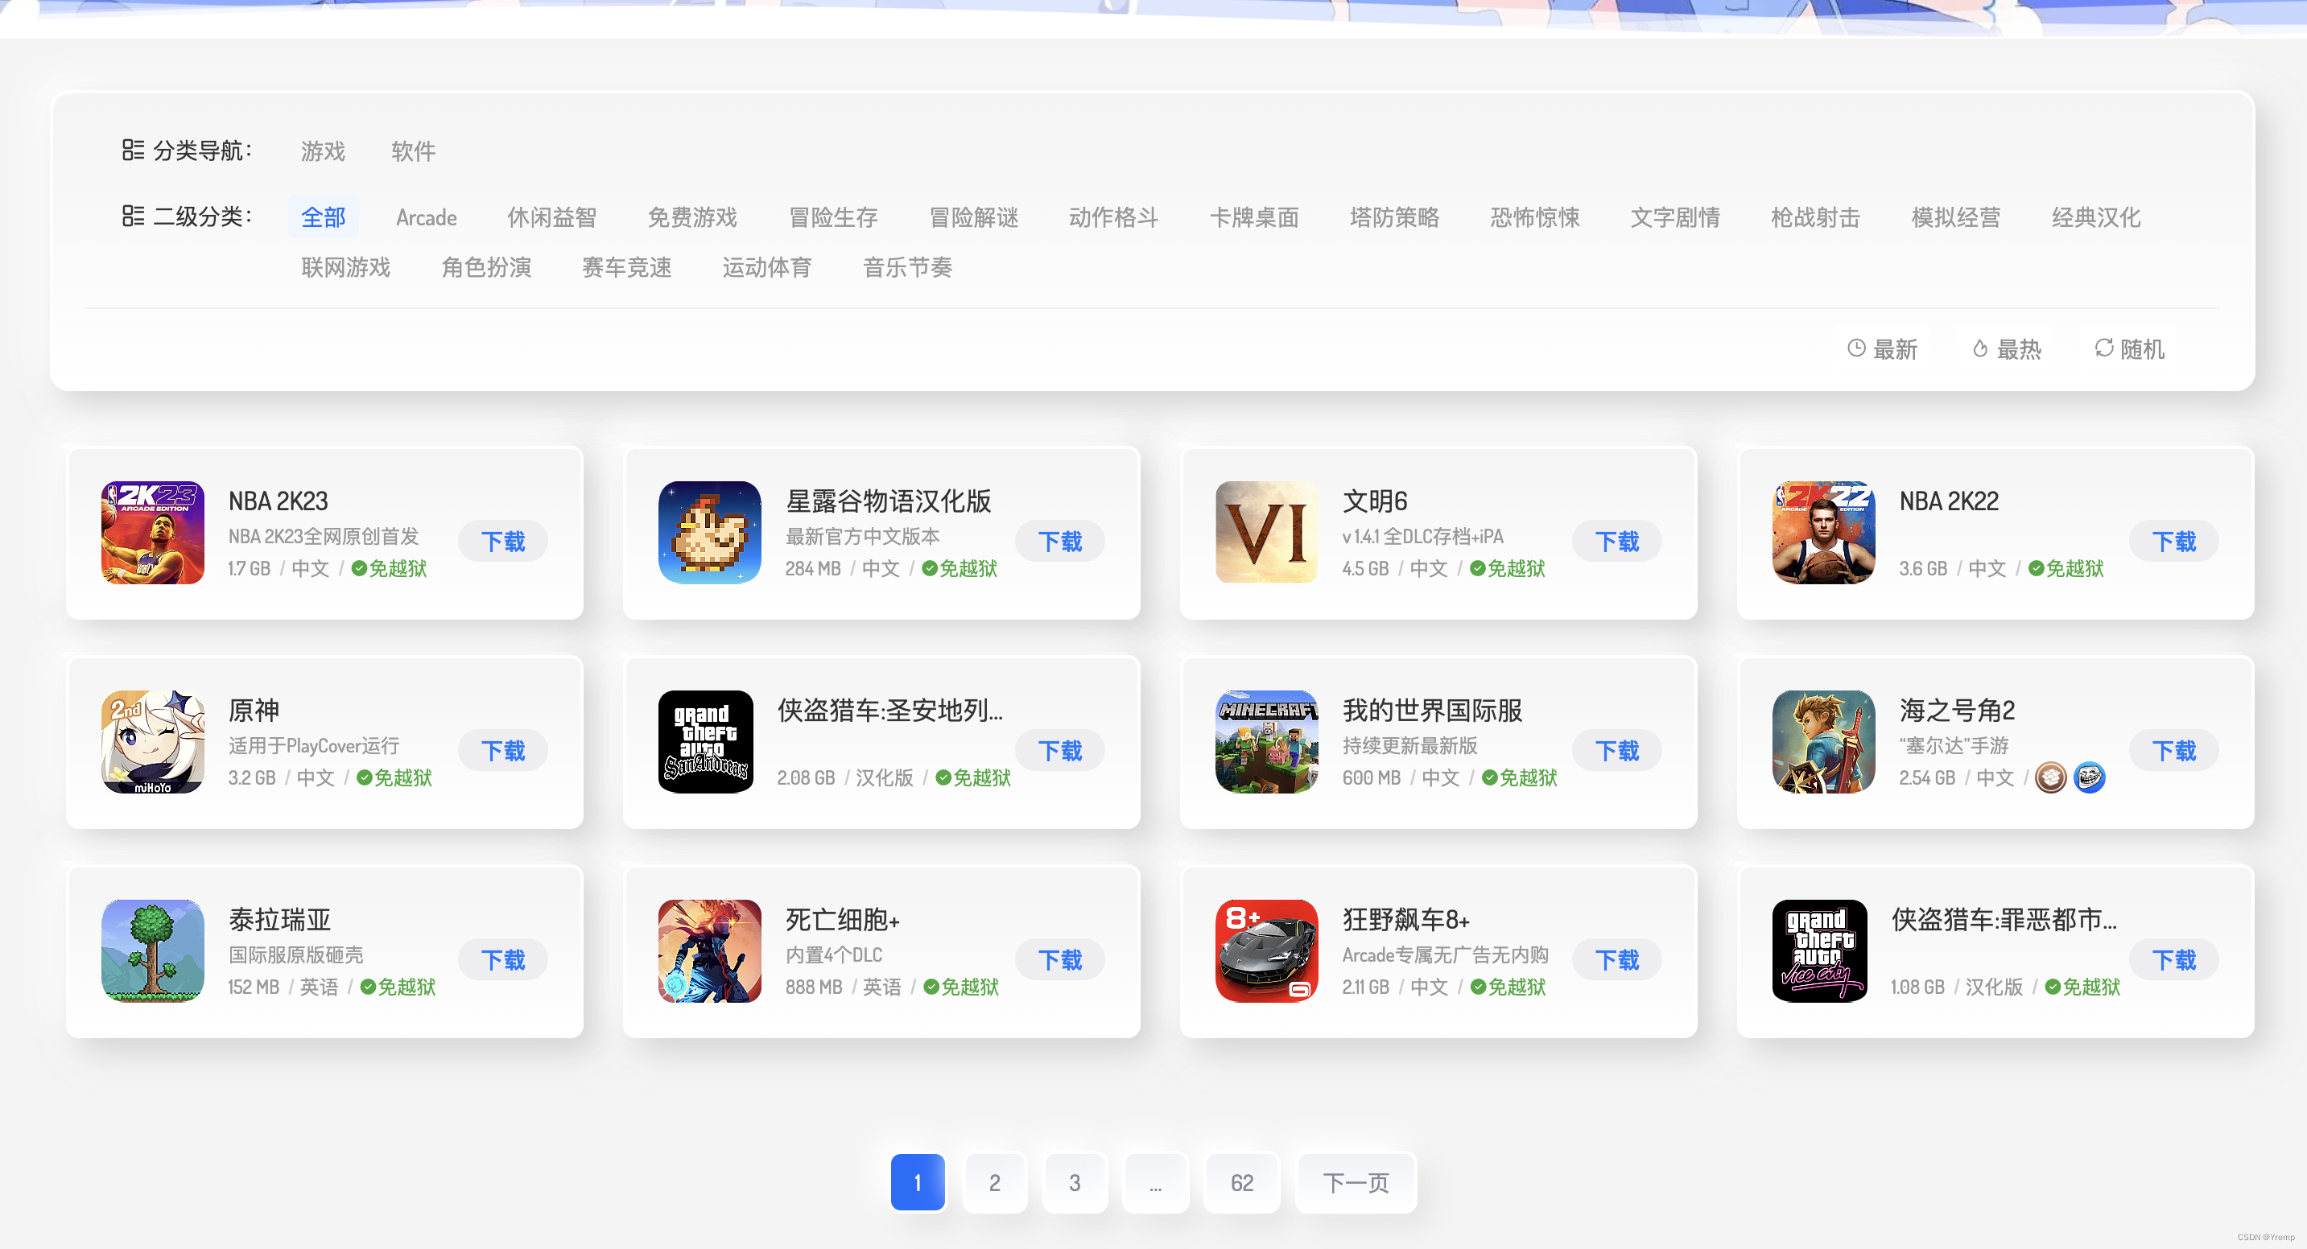The height and width of the screenshot is (1249, 2307).
Task: Open the Oceanhorn 2 海之号角2 icon
Action: click(x=1823, y=741)
